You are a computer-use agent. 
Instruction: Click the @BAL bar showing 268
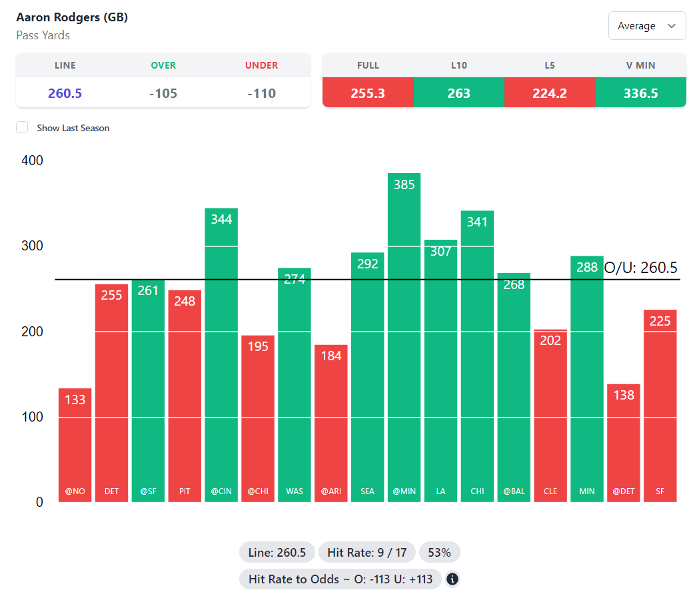click(x=514, y=388)
